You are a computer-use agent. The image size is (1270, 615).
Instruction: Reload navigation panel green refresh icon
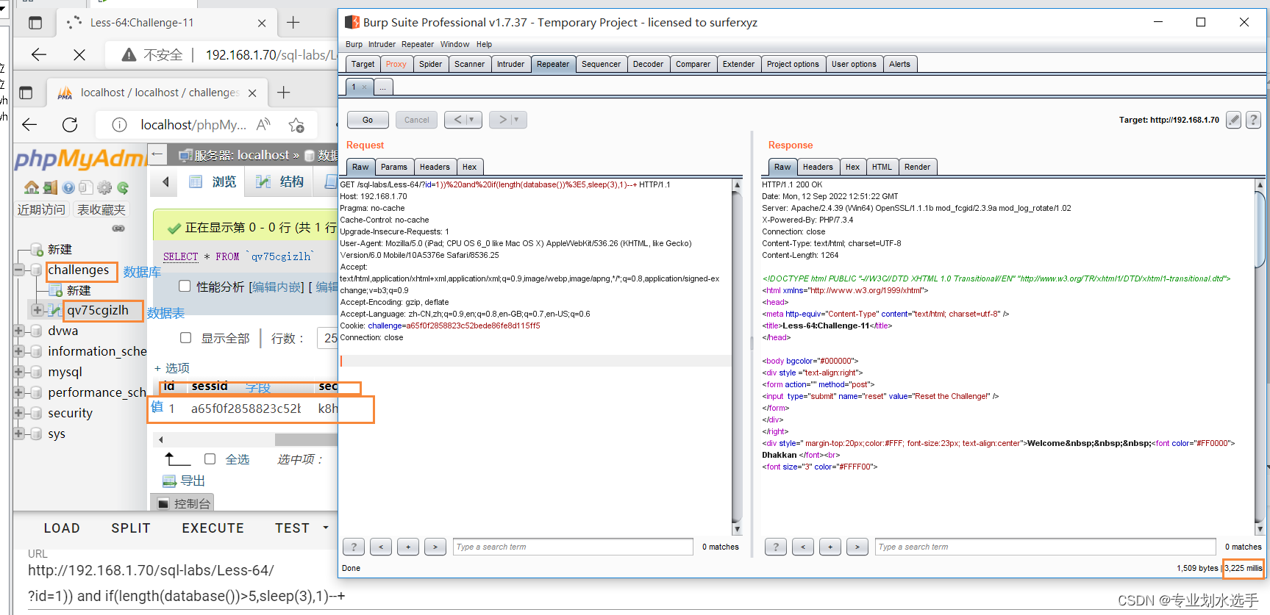tap(123, 187)
